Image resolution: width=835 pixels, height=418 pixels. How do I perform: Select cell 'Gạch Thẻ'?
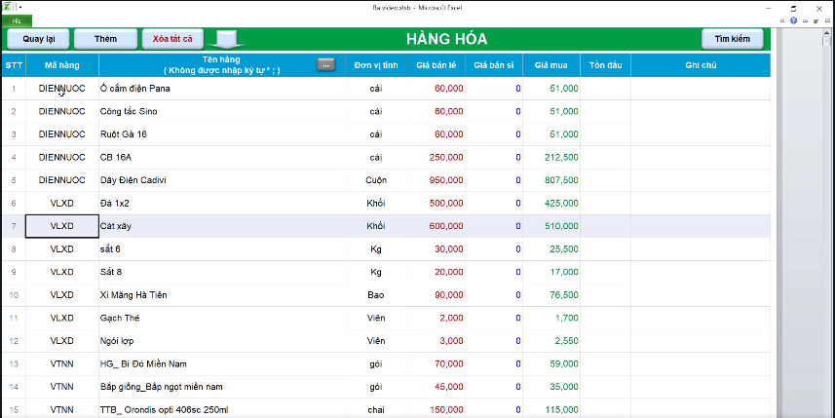pos(222,318)
